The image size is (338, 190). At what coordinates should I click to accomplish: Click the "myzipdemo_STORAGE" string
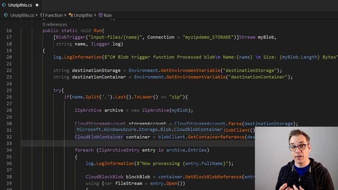click(208, 37)
